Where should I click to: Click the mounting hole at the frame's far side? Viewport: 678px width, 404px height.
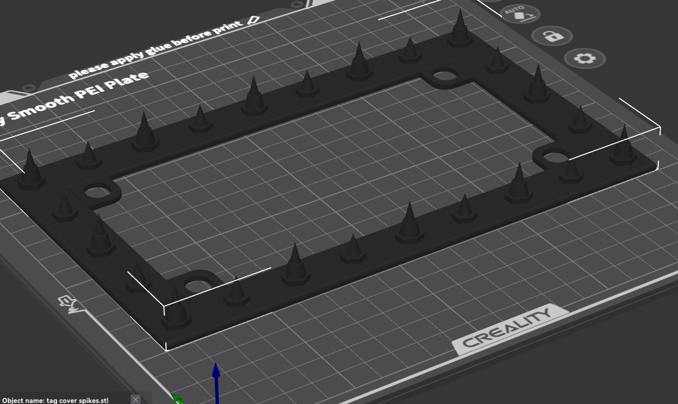[x=445, y=76]
